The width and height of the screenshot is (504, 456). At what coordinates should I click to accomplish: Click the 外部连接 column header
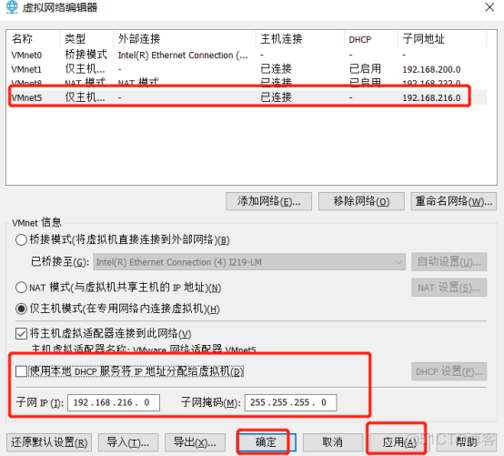pyautogui.click(x=185, y=38)
